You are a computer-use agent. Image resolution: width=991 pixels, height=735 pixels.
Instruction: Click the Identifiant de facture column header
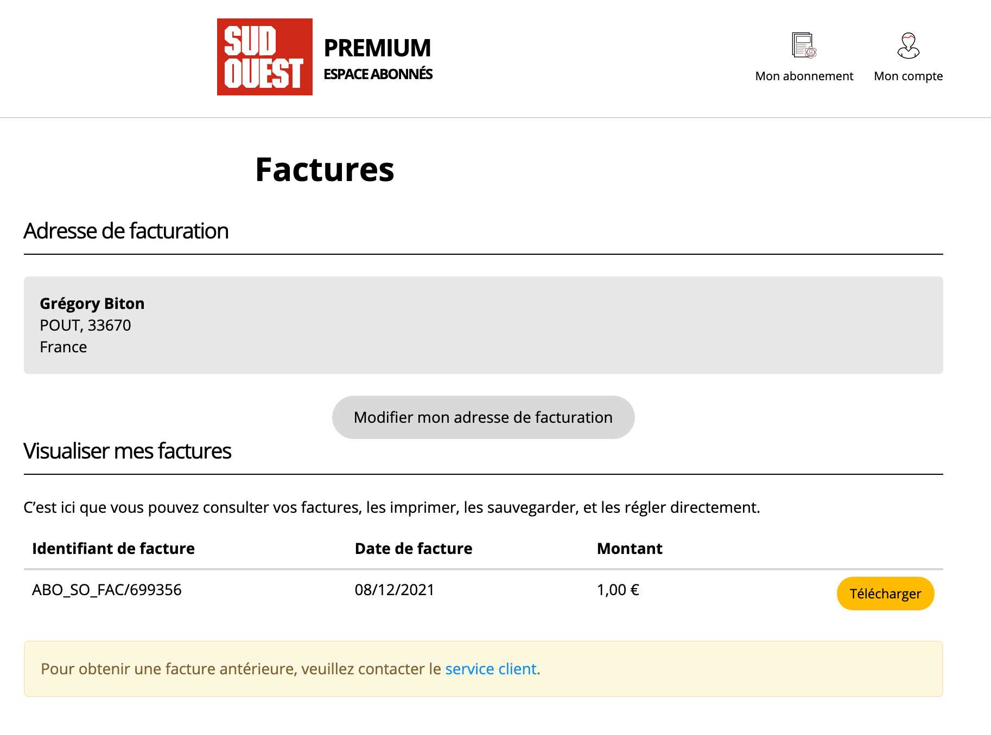click(113, 549)
